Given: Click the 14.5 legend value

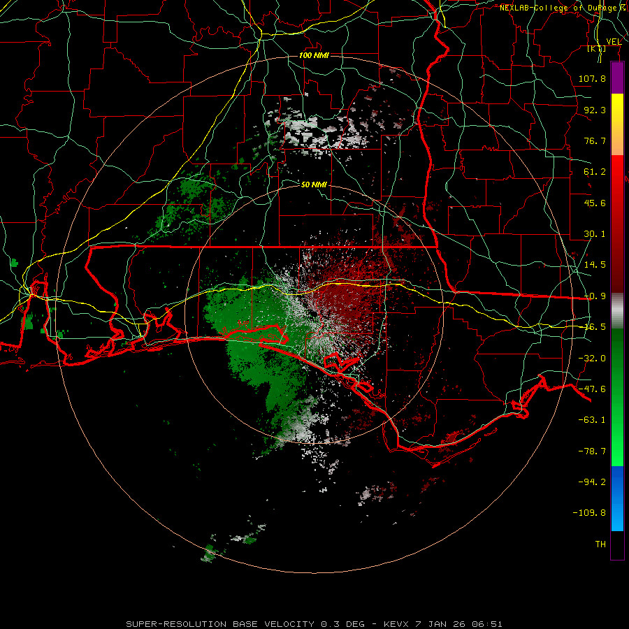Looking at the screenshot, I should pyautogui.click(x=595, y=265).
